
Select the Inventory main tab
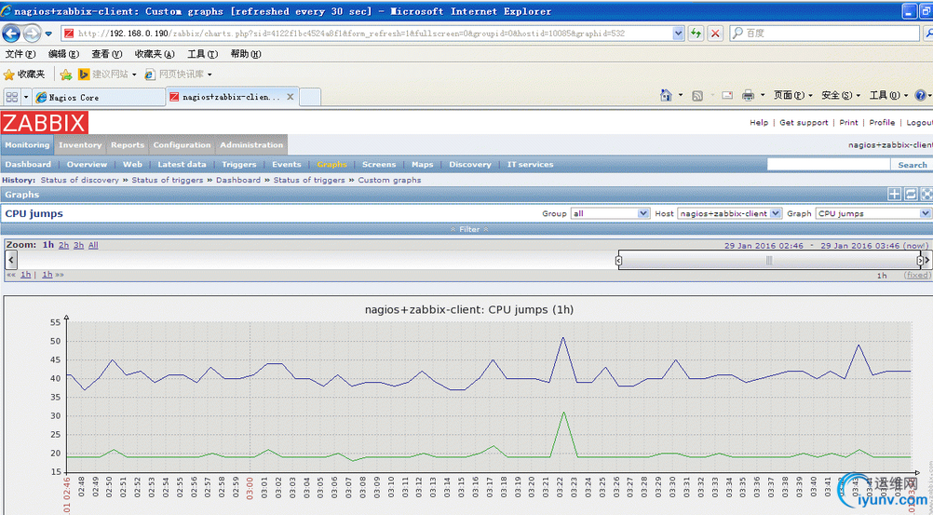[80, 144]
